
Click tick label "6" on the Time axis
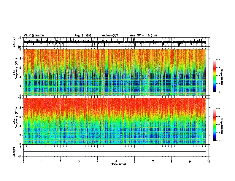(135, 161)
